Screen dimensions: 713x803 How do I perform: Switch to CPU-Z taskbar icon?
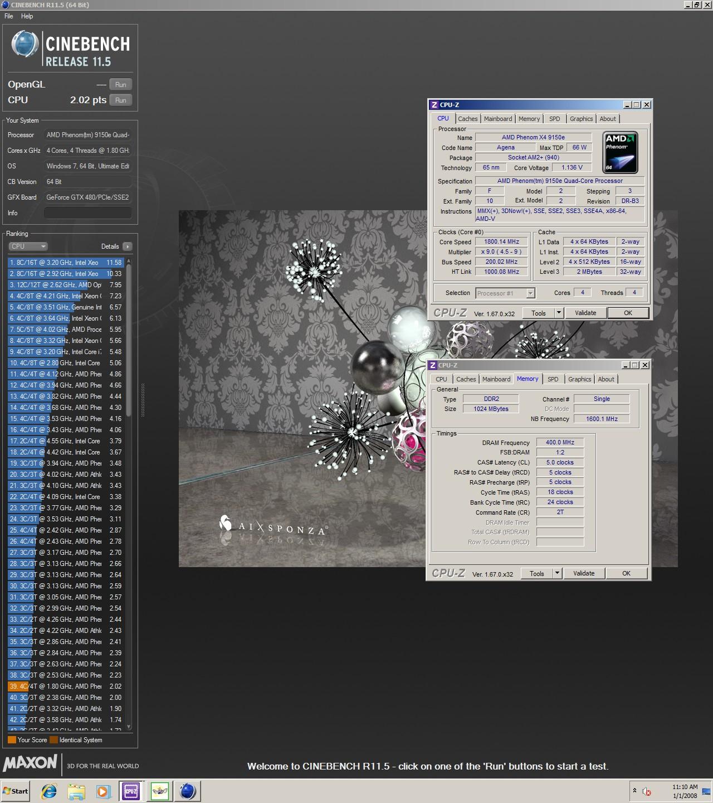pos(131,791)
